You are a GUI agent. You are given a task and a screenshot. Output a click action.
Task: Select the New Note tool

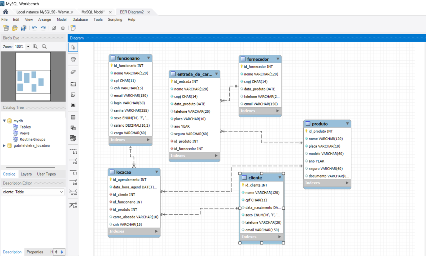73,95
